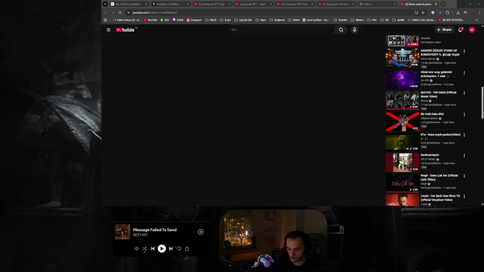This screenshot has height=272, width=484.
Task: Toggle repeat in the music widget
Action: point(179,249)
